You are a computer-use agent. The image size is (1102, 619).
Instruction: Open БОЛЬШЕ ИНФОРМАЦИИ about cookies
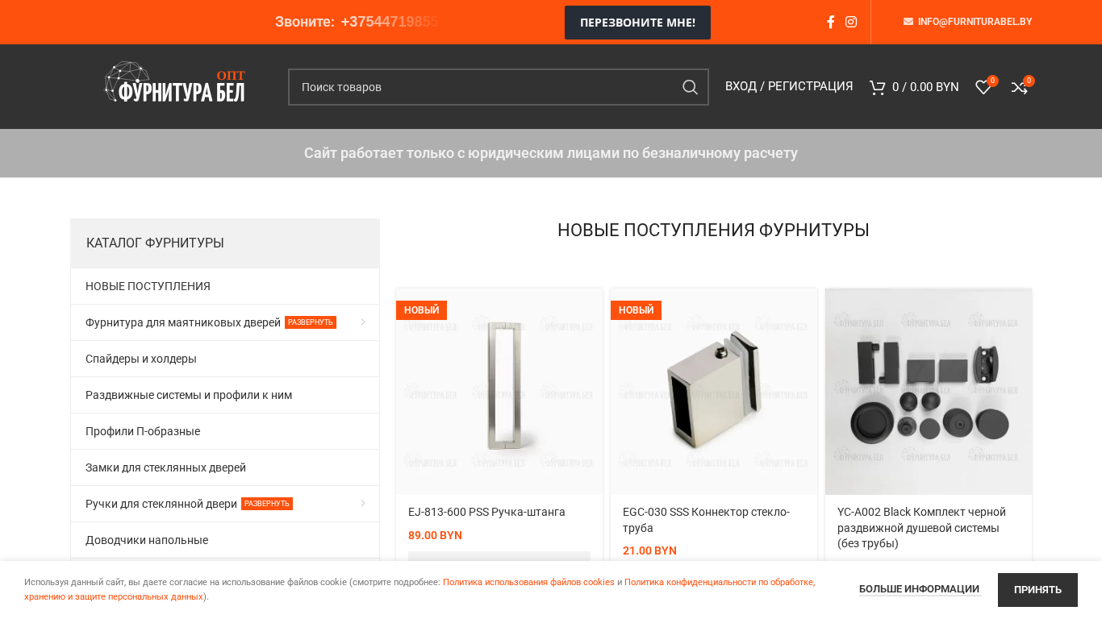[x=919, y=589]
